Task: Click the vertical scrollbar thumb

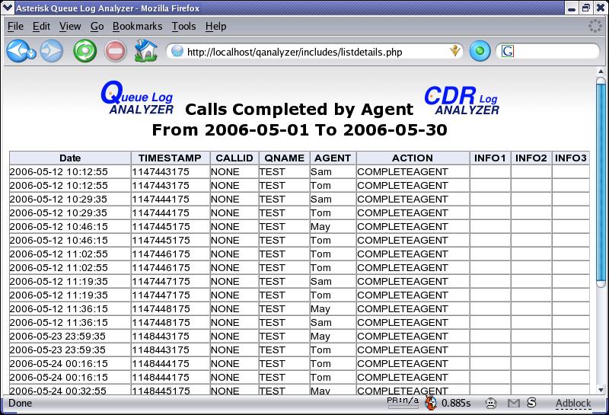Action: click(601, 183)
